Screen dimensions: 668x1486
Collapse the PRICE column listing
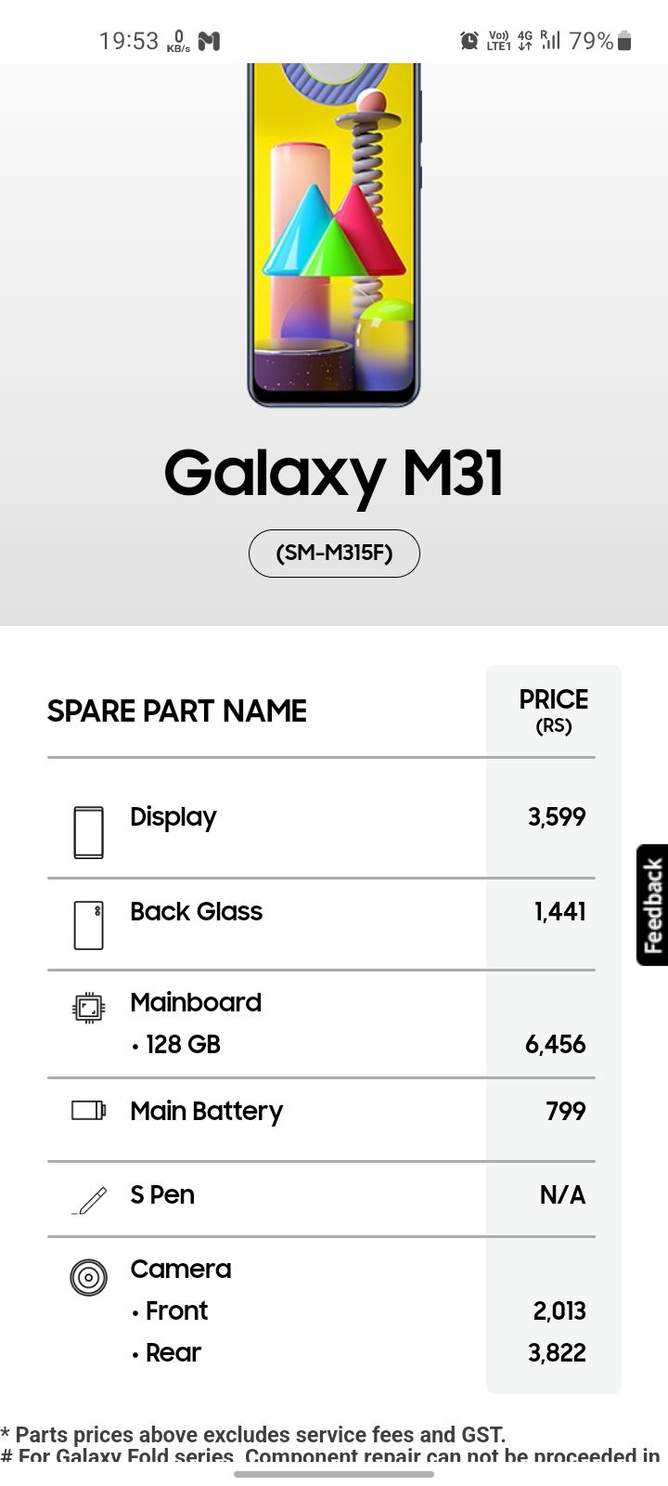pos(553,711)
